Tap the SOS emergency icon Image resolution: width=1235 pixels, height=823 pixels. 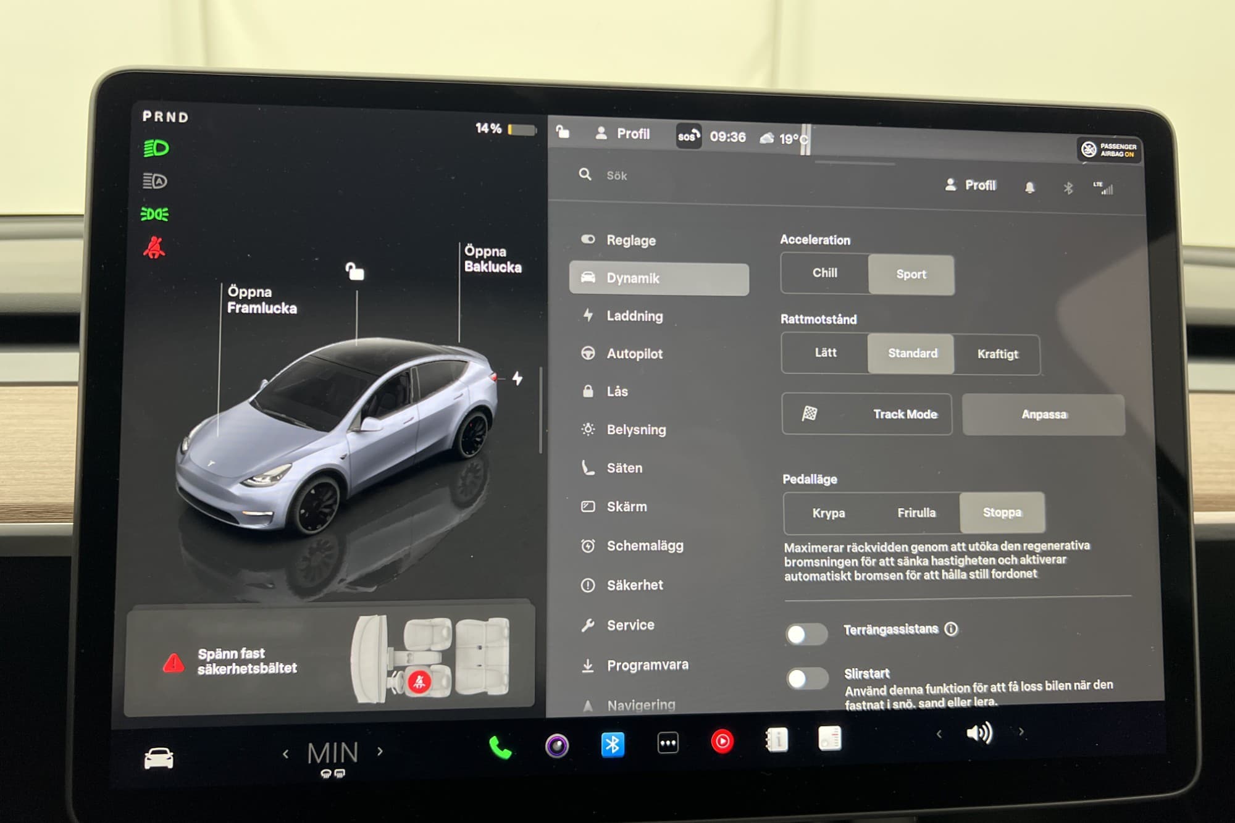point(689,136)
